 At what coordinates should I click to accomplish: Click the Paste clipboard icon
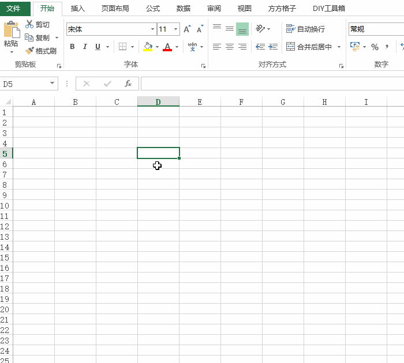pos(12,29)
